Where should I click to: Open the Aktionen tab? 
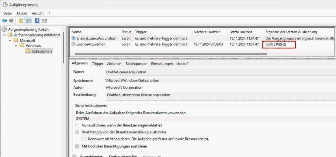[x=114, y=64]
